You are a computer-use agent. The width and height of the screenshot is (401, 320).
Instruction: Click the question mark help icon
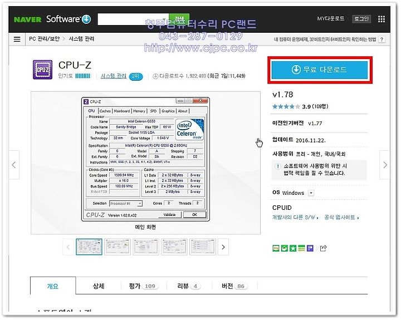coord(382,40)
